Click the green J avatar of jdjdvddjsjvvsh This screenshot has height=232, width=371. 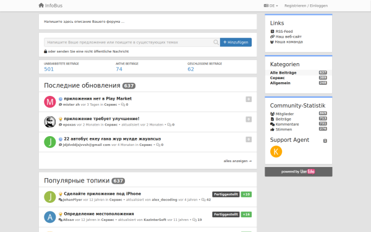(50, 142)
